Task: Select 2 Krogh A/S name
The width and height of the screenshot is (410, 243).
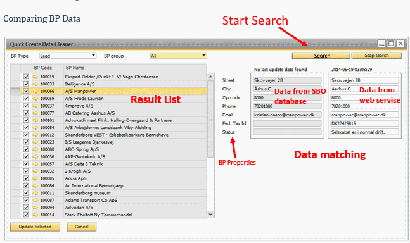Action: point(78,171)
